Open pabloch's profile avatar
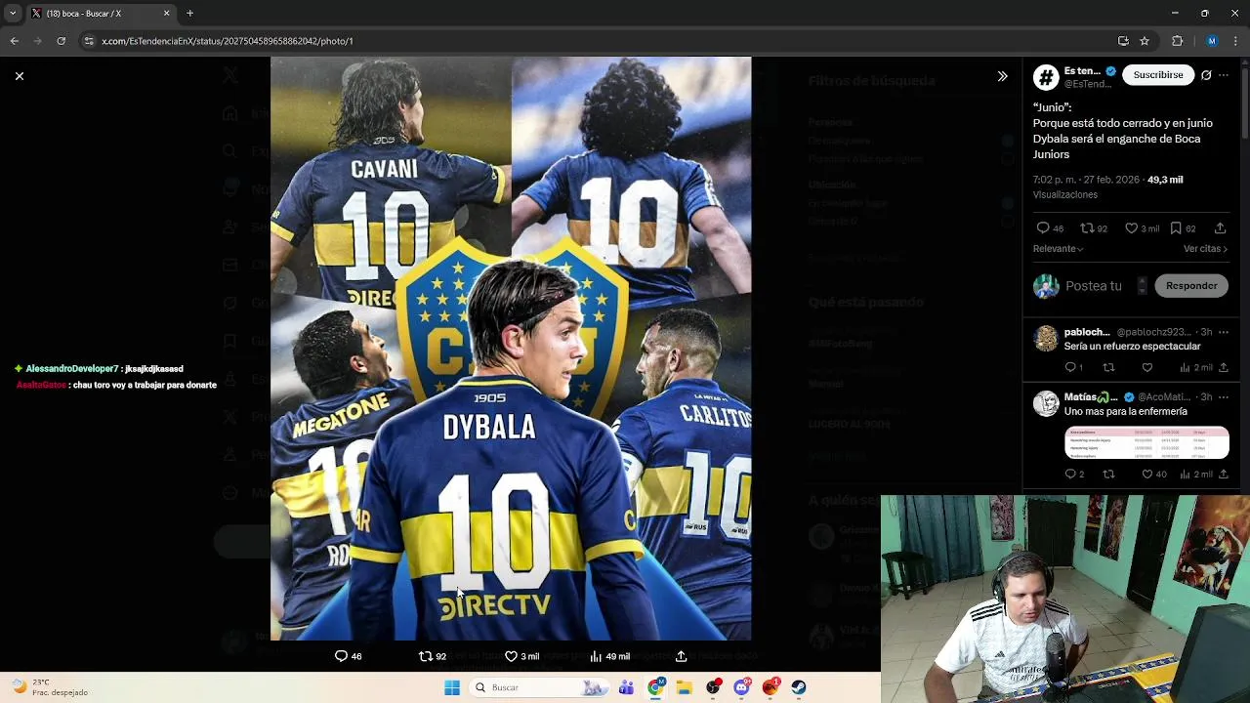The image size is (1250, 703). pos(1046,339)
